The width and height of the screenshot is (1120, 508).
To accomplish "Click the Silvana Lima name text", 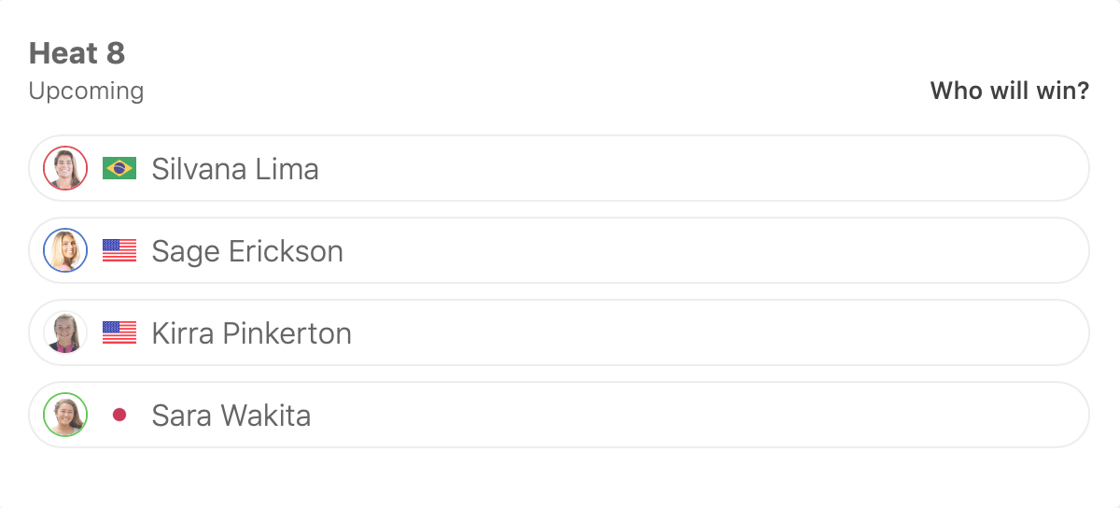I will (235, 169).
